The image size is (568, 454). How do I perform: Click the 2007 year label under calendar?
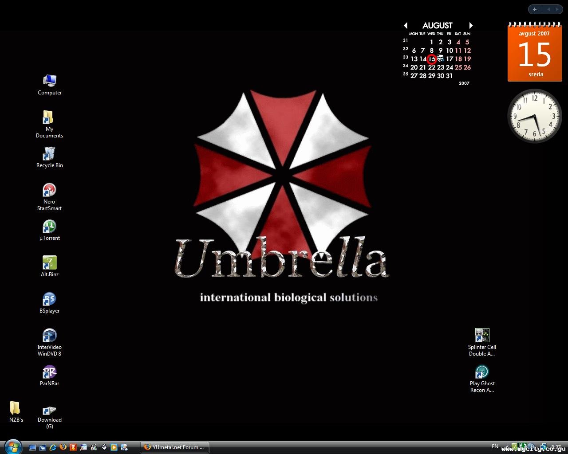tap(464, 83)
